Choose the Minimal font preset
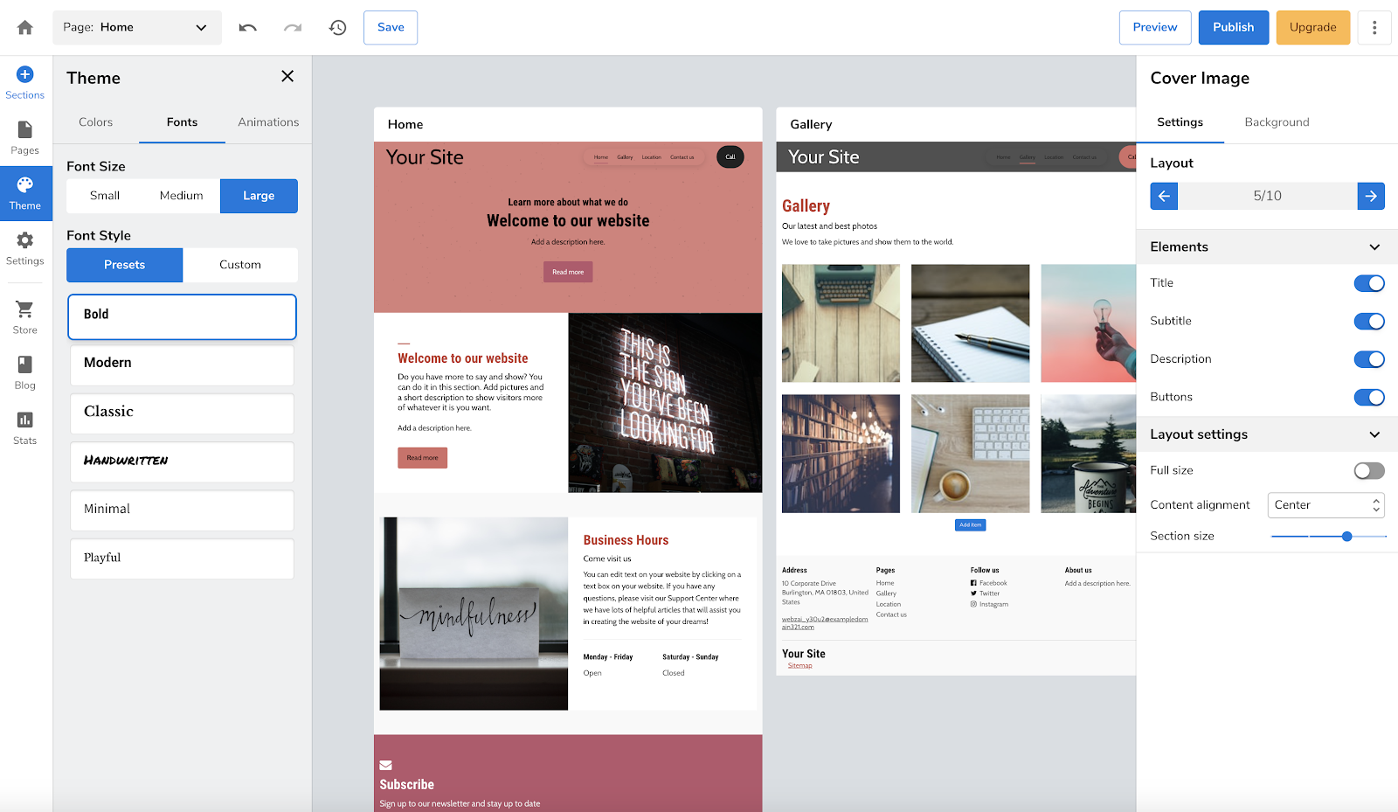1398x812 pixels. (182, 510)
